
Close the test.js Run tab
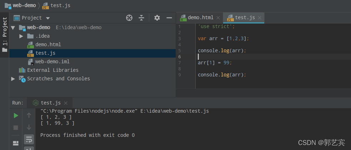[x=66, y=103]
